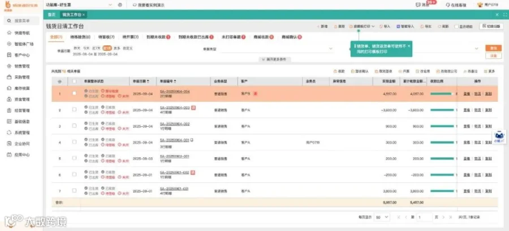The height and width of the screenshot is (231, 509).
Task: Select the 到期未收款 tab
Action: coord(158,37)
